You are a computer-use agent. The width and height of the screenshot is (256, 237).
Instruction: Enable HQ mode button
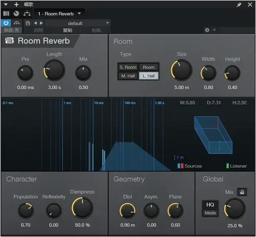pyautogui.click(x=210, y=205)
